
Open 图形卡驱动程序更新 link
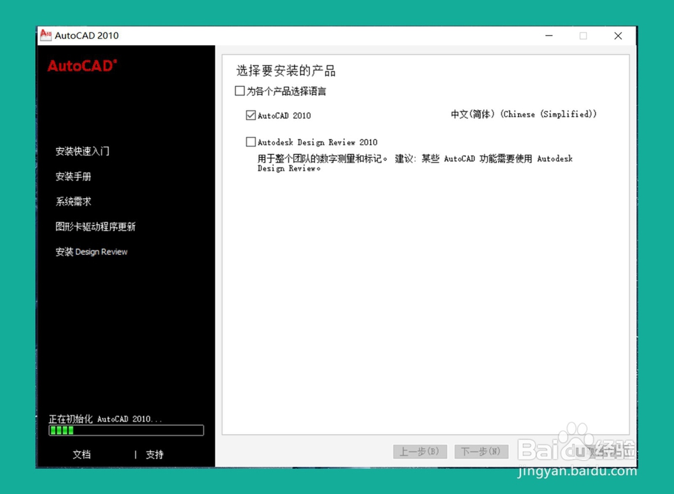[96, 226]
